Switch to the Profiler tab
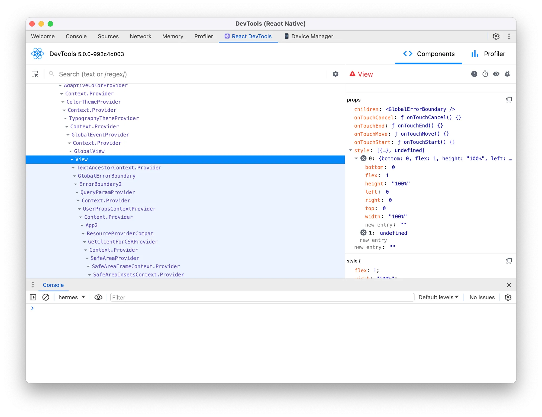Viewport: 542px width, 417px height. (489, 54)
